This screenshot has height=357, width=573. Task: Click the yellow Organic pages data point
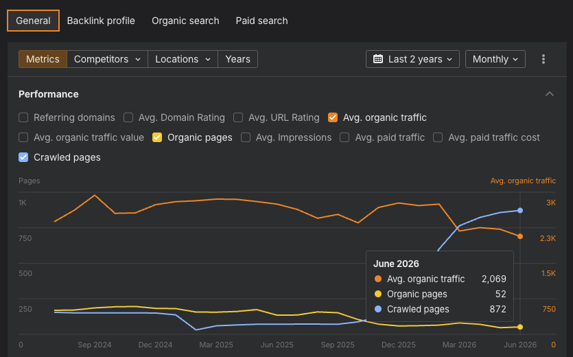coord(520,327)
